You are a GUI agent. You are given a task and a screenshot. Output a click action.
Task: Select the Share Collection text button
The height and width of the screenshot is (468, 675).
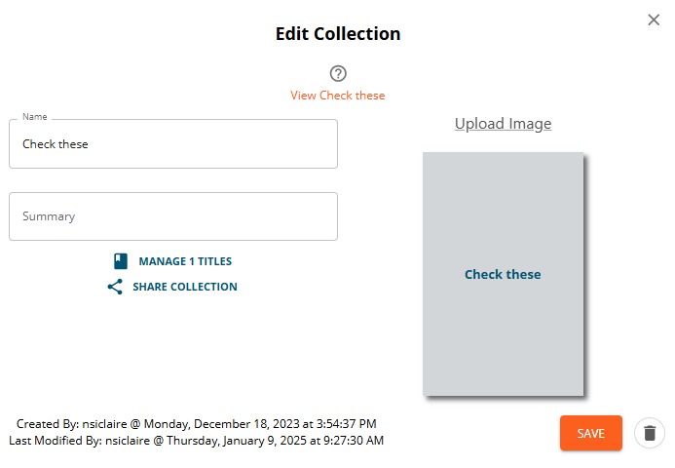[185, 287]
